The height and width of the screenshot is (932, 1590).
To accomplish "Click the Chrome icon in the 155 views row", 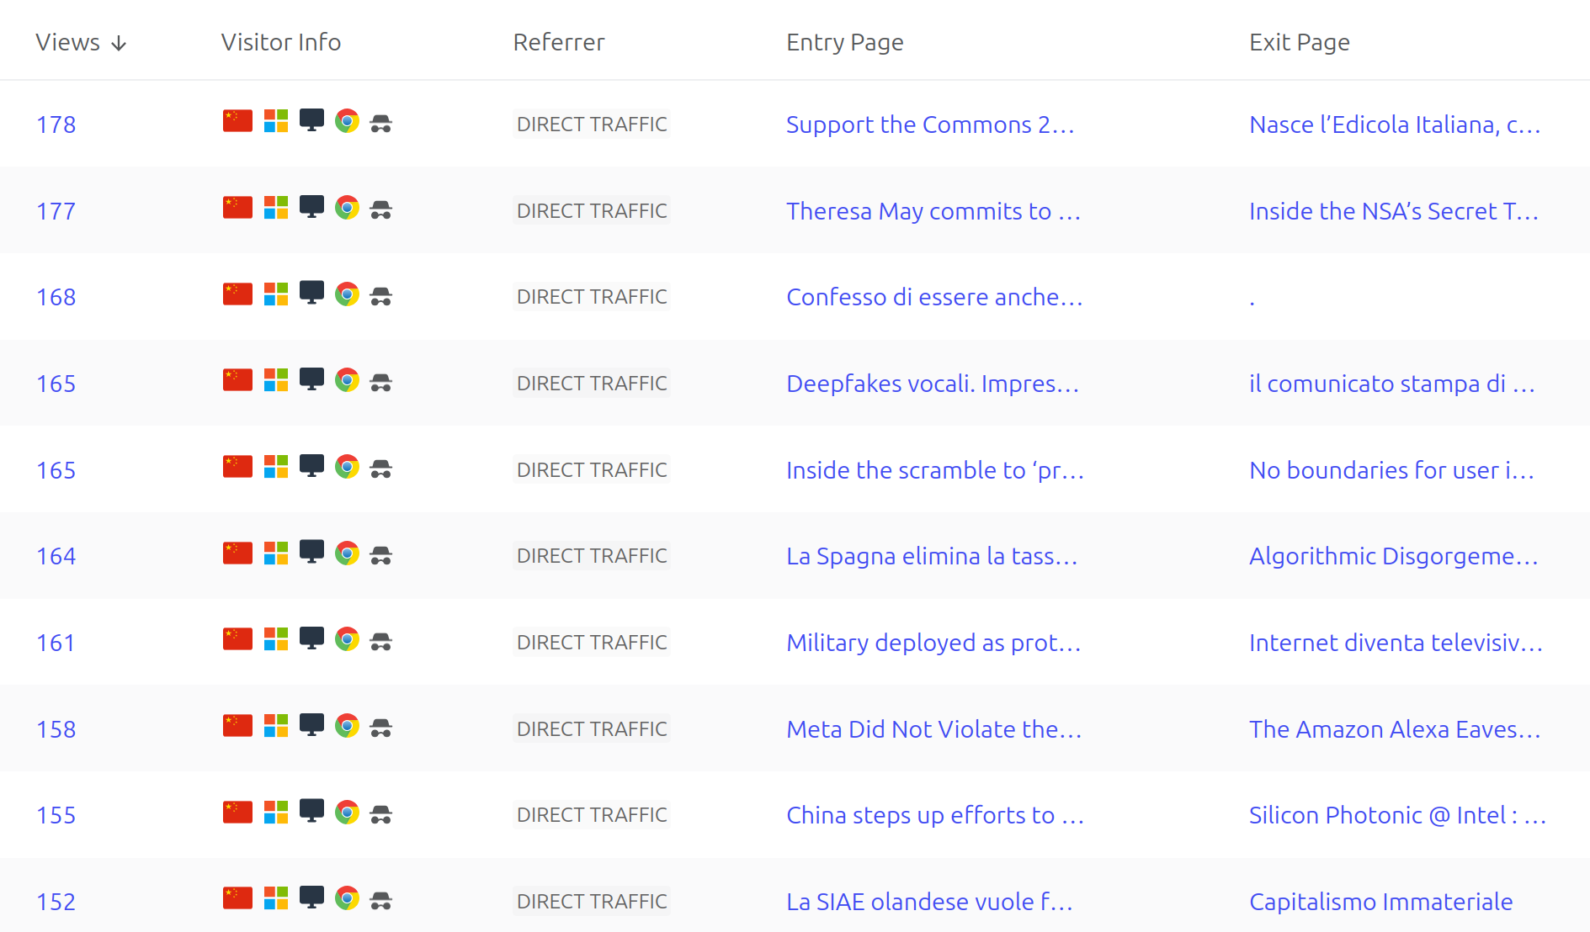I will pos(347,812).
